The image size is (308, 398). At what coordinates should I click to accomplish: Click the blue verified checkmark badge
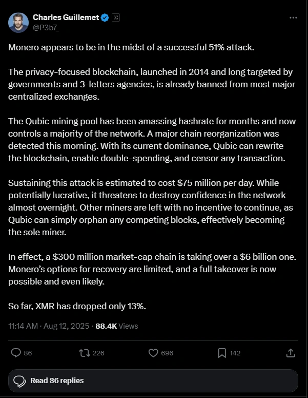(105, 17)
